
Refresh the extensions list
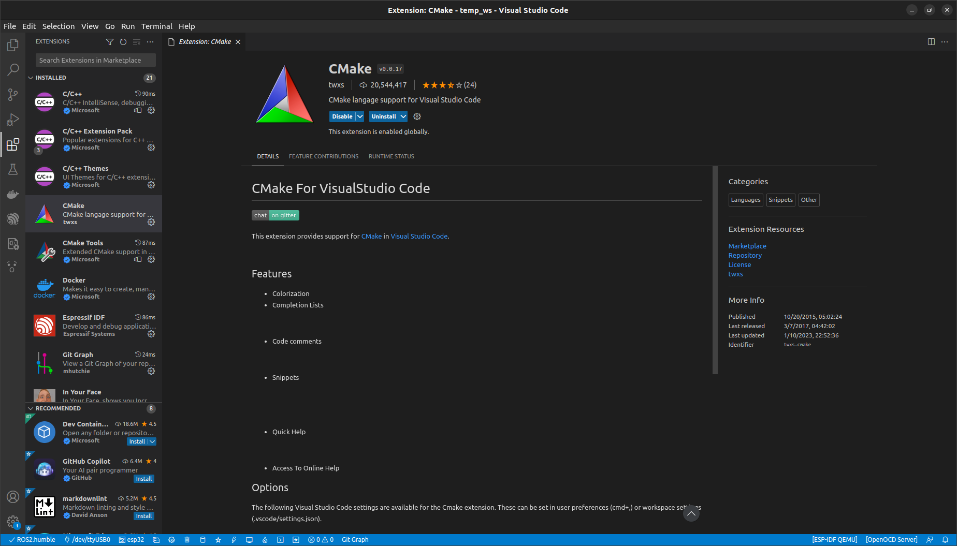tap(123, 42)
